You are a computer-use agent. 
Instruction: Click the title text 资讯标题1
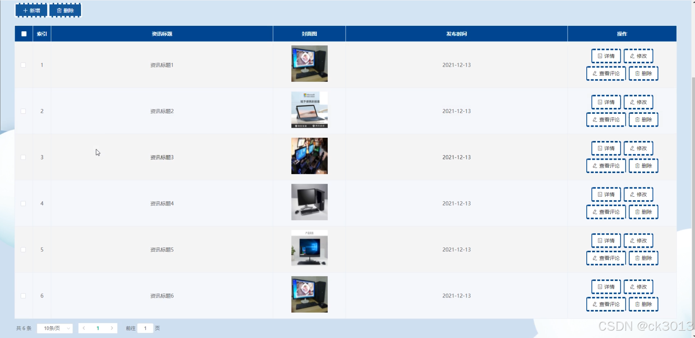click(x=162, y=65)
